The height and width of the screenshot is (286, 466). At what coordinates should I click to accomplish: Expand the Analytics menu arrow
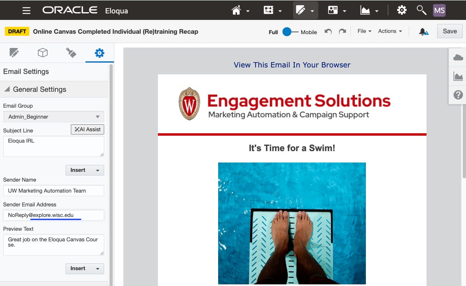(377, 11)
